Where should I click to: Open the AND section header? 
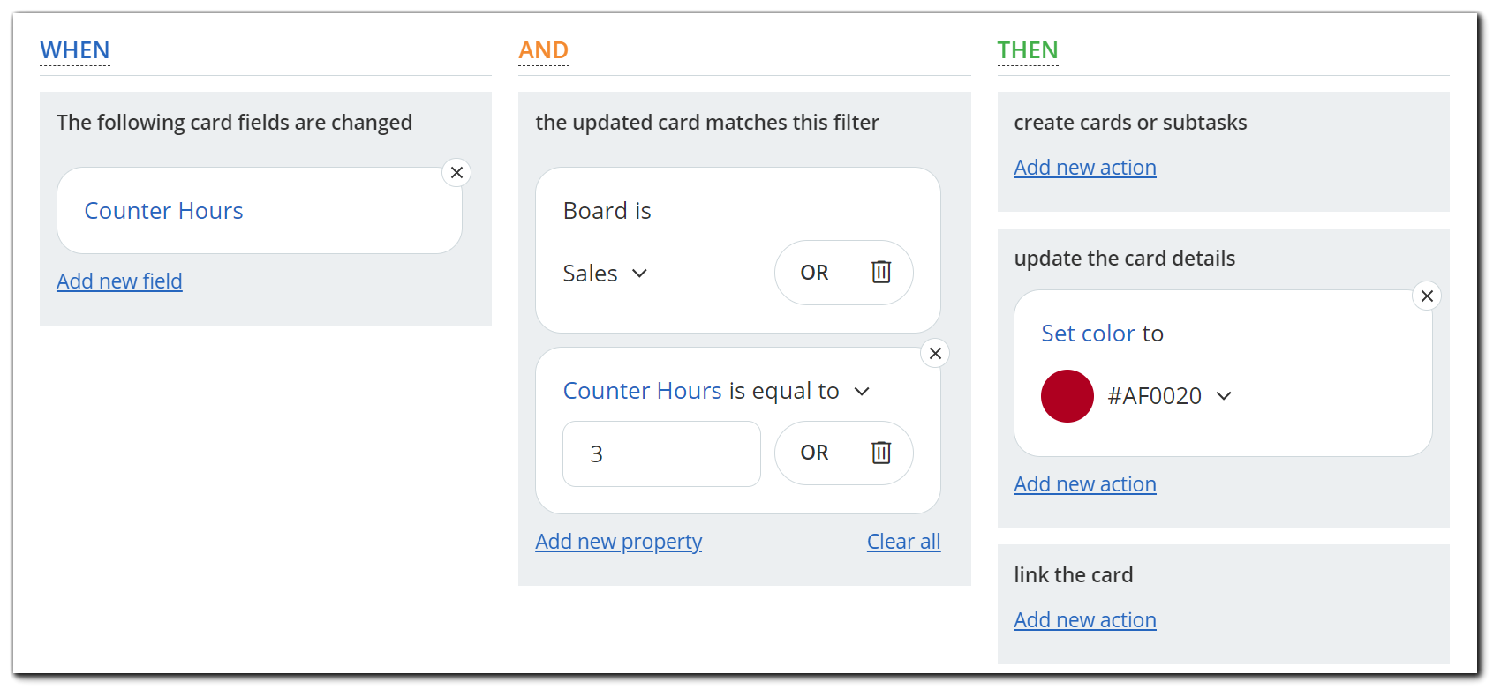(x=544, y=50)
